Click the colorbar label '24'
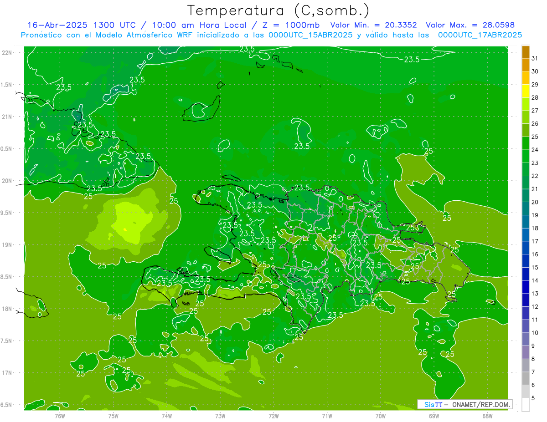The image size is (547, 422). click(535, 150)
